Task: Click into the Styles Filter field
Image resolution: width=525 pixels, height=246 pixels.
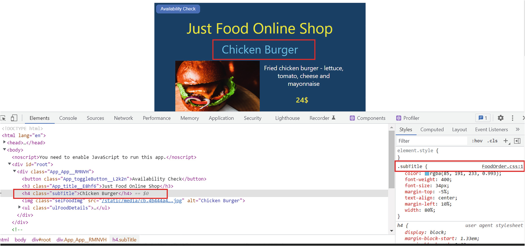Action: tap(432, 141)
